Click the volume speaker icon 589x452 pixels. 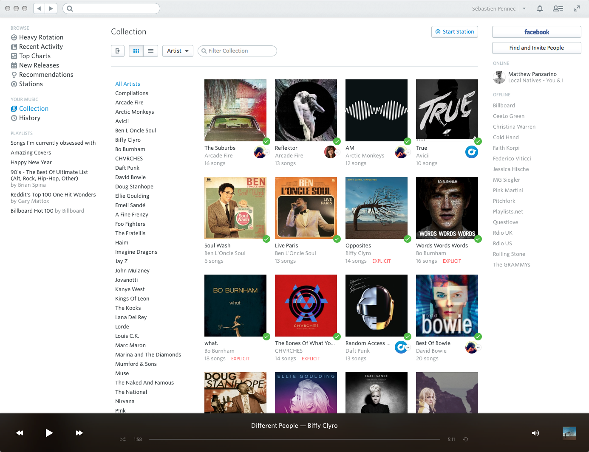point(535,433)
